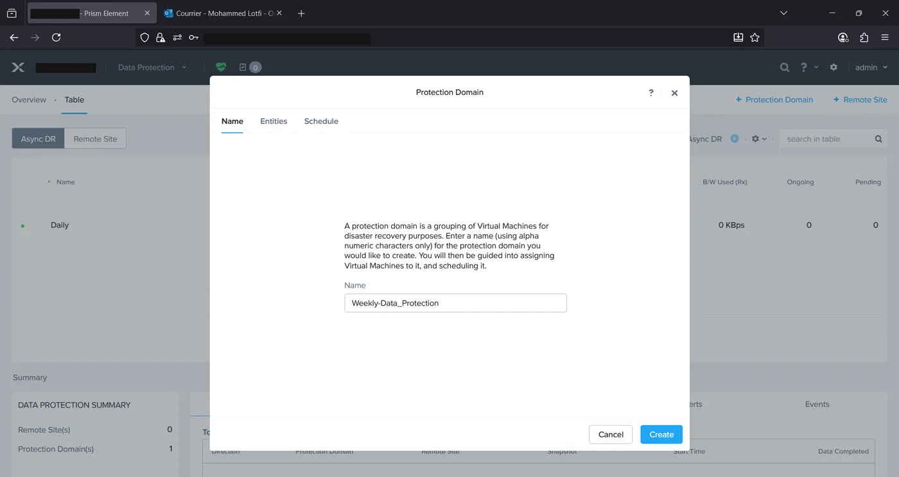Image resolution: width=899 pixels, height=477 pixels.
Task: Click the blue next-page arrow near Async DR
Action: pos(735,139)
